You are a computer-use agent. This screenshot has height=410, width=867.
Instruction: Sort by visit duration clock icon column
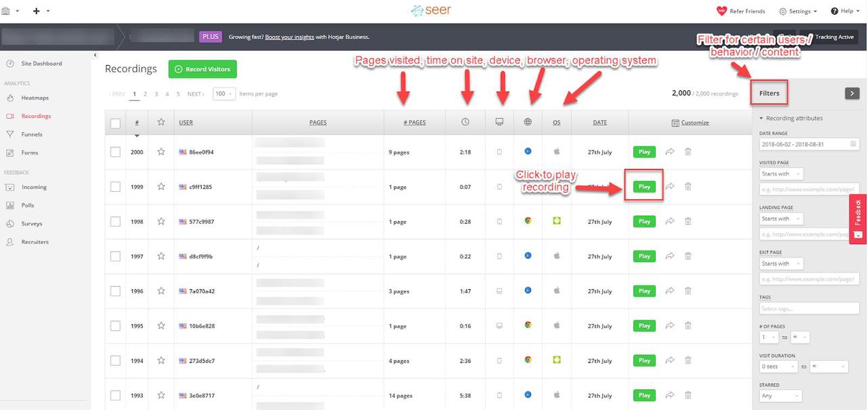pos(465,122)
